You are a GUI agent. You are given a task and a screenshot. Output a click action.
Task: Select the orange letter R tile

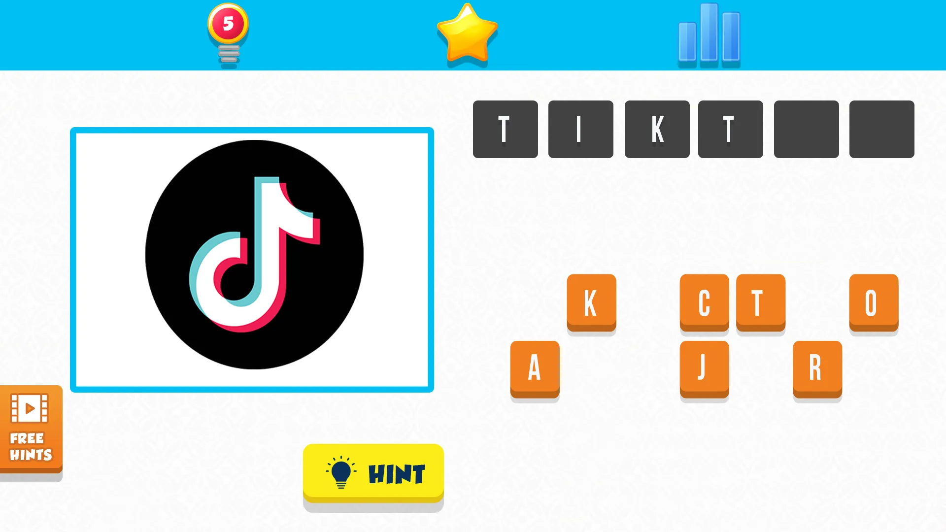point(817,367)
